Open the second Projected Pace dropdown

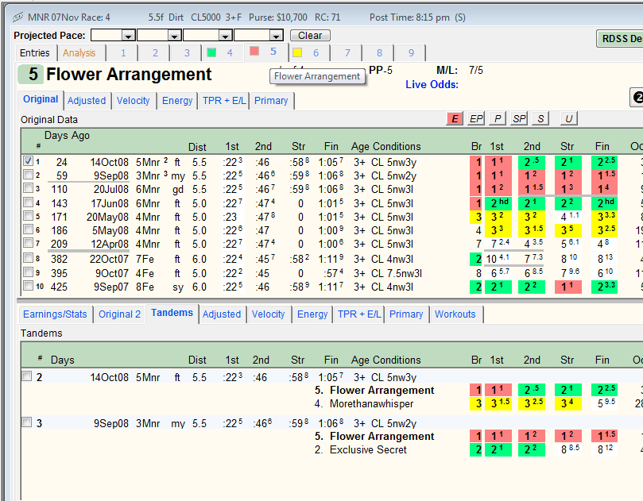tap(175, 36)
